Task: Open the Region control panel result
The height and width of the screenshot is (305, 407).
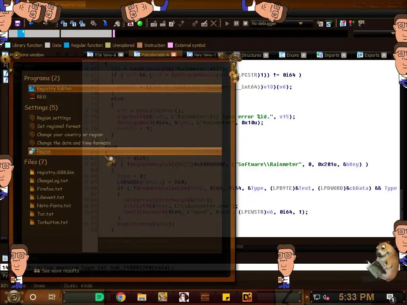Action: [125, 151]
